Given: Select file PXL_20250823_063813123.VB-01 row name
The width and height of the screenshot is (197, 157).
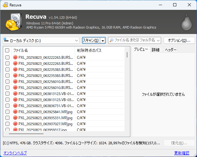Looking at the screenshot, I should tap(46, 94).
